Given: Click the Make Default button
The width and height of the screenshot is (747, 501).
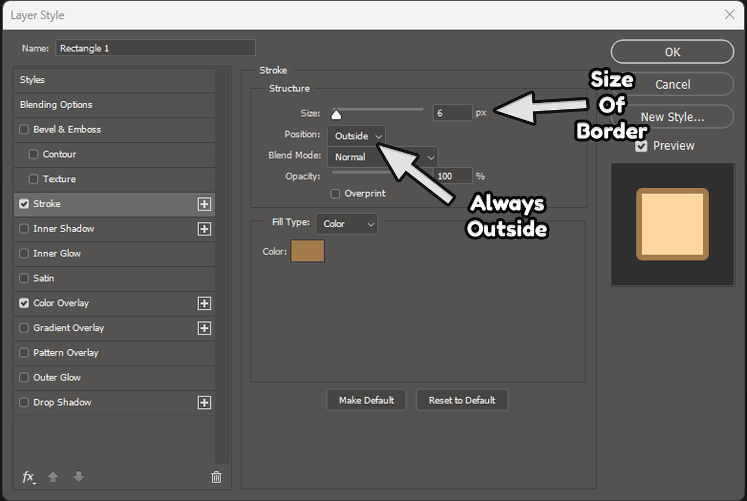Looking at the screenshot, I should pyautogui.click(x=366, y=400).
